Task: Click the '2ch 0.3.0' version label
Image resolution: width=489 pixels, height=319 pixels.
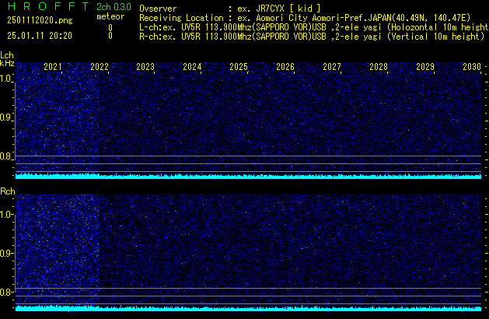Action: (114, 7)
